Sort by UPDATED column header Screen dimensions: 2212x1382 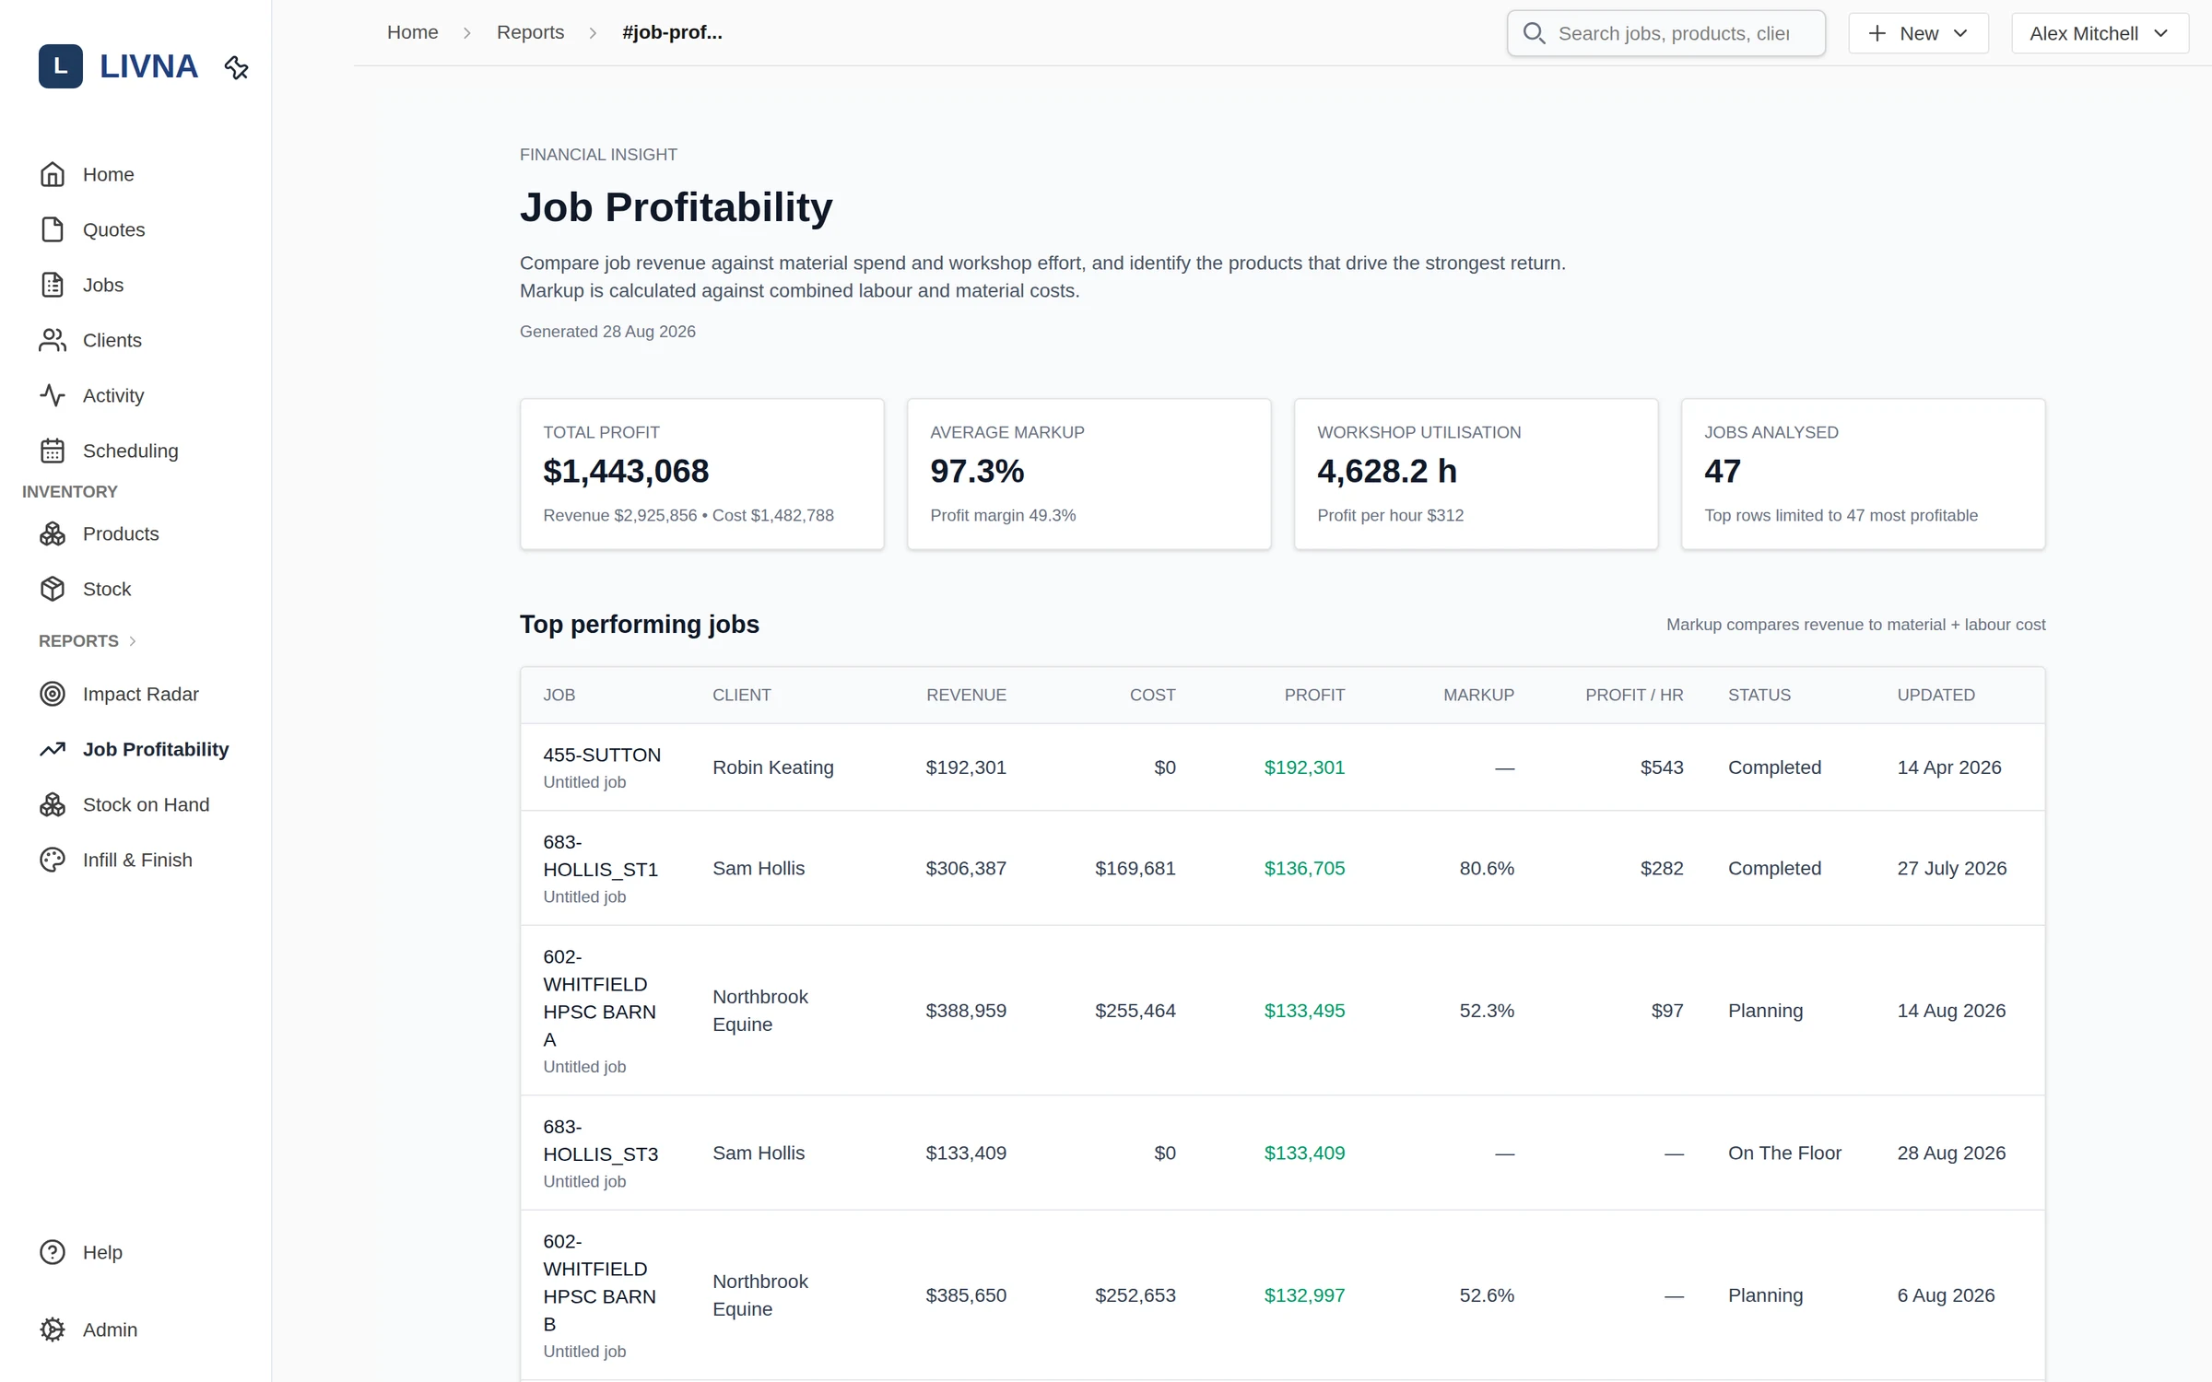(x=1935, y=695)
